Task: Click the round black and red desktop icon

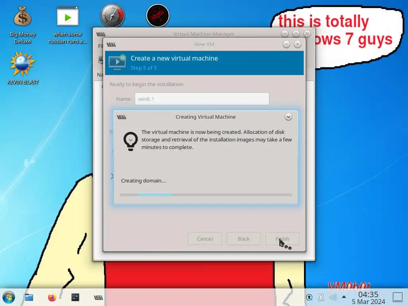Action: point(158,16)
